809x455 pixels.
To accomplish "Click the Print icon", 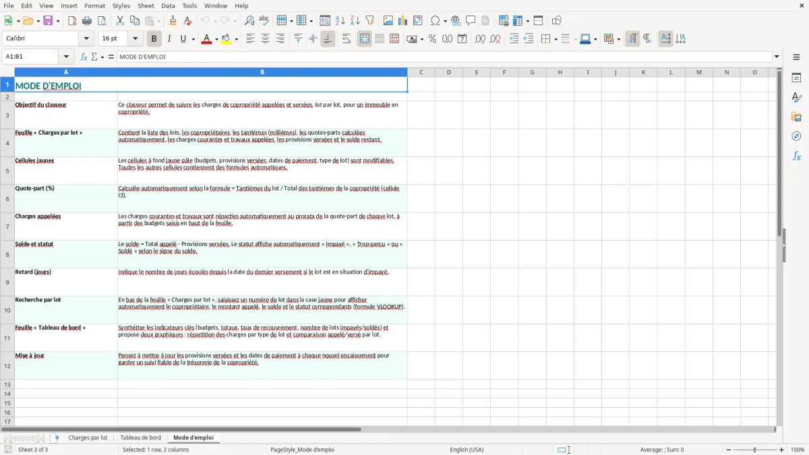I will tap(87, 21).
